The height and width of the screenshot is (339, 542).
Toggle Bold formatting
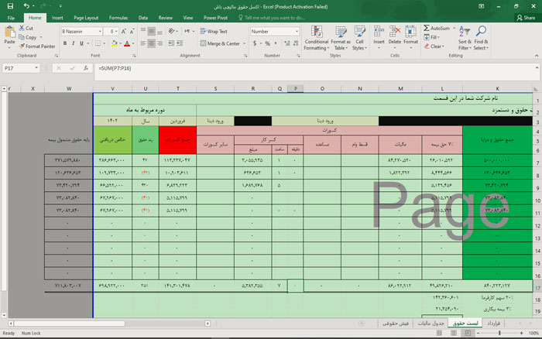(x=65, y=43)
